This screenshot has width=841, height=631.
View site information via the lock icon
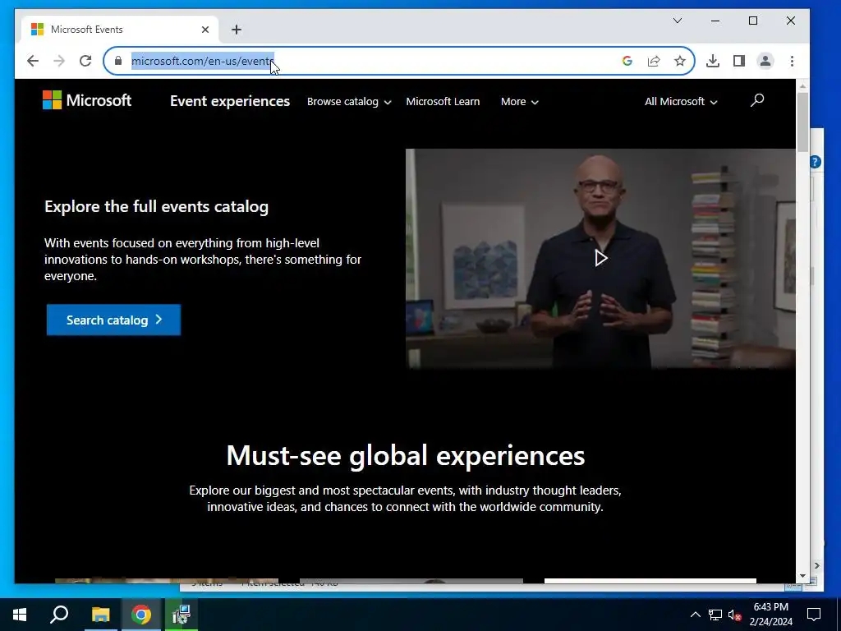click(x=118, y=61)
